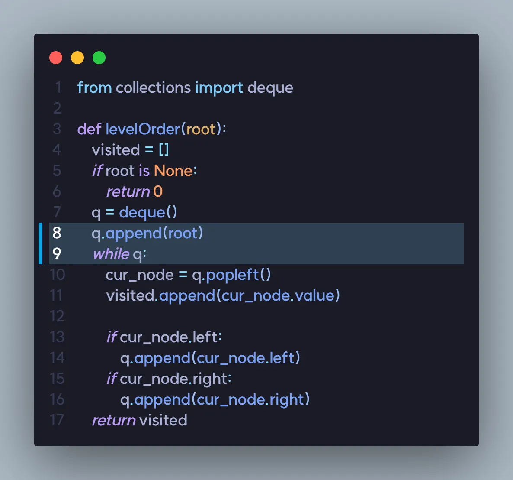513x480 pixels.
Task: Click line number 9 in gutter
Action: (57, 254)
